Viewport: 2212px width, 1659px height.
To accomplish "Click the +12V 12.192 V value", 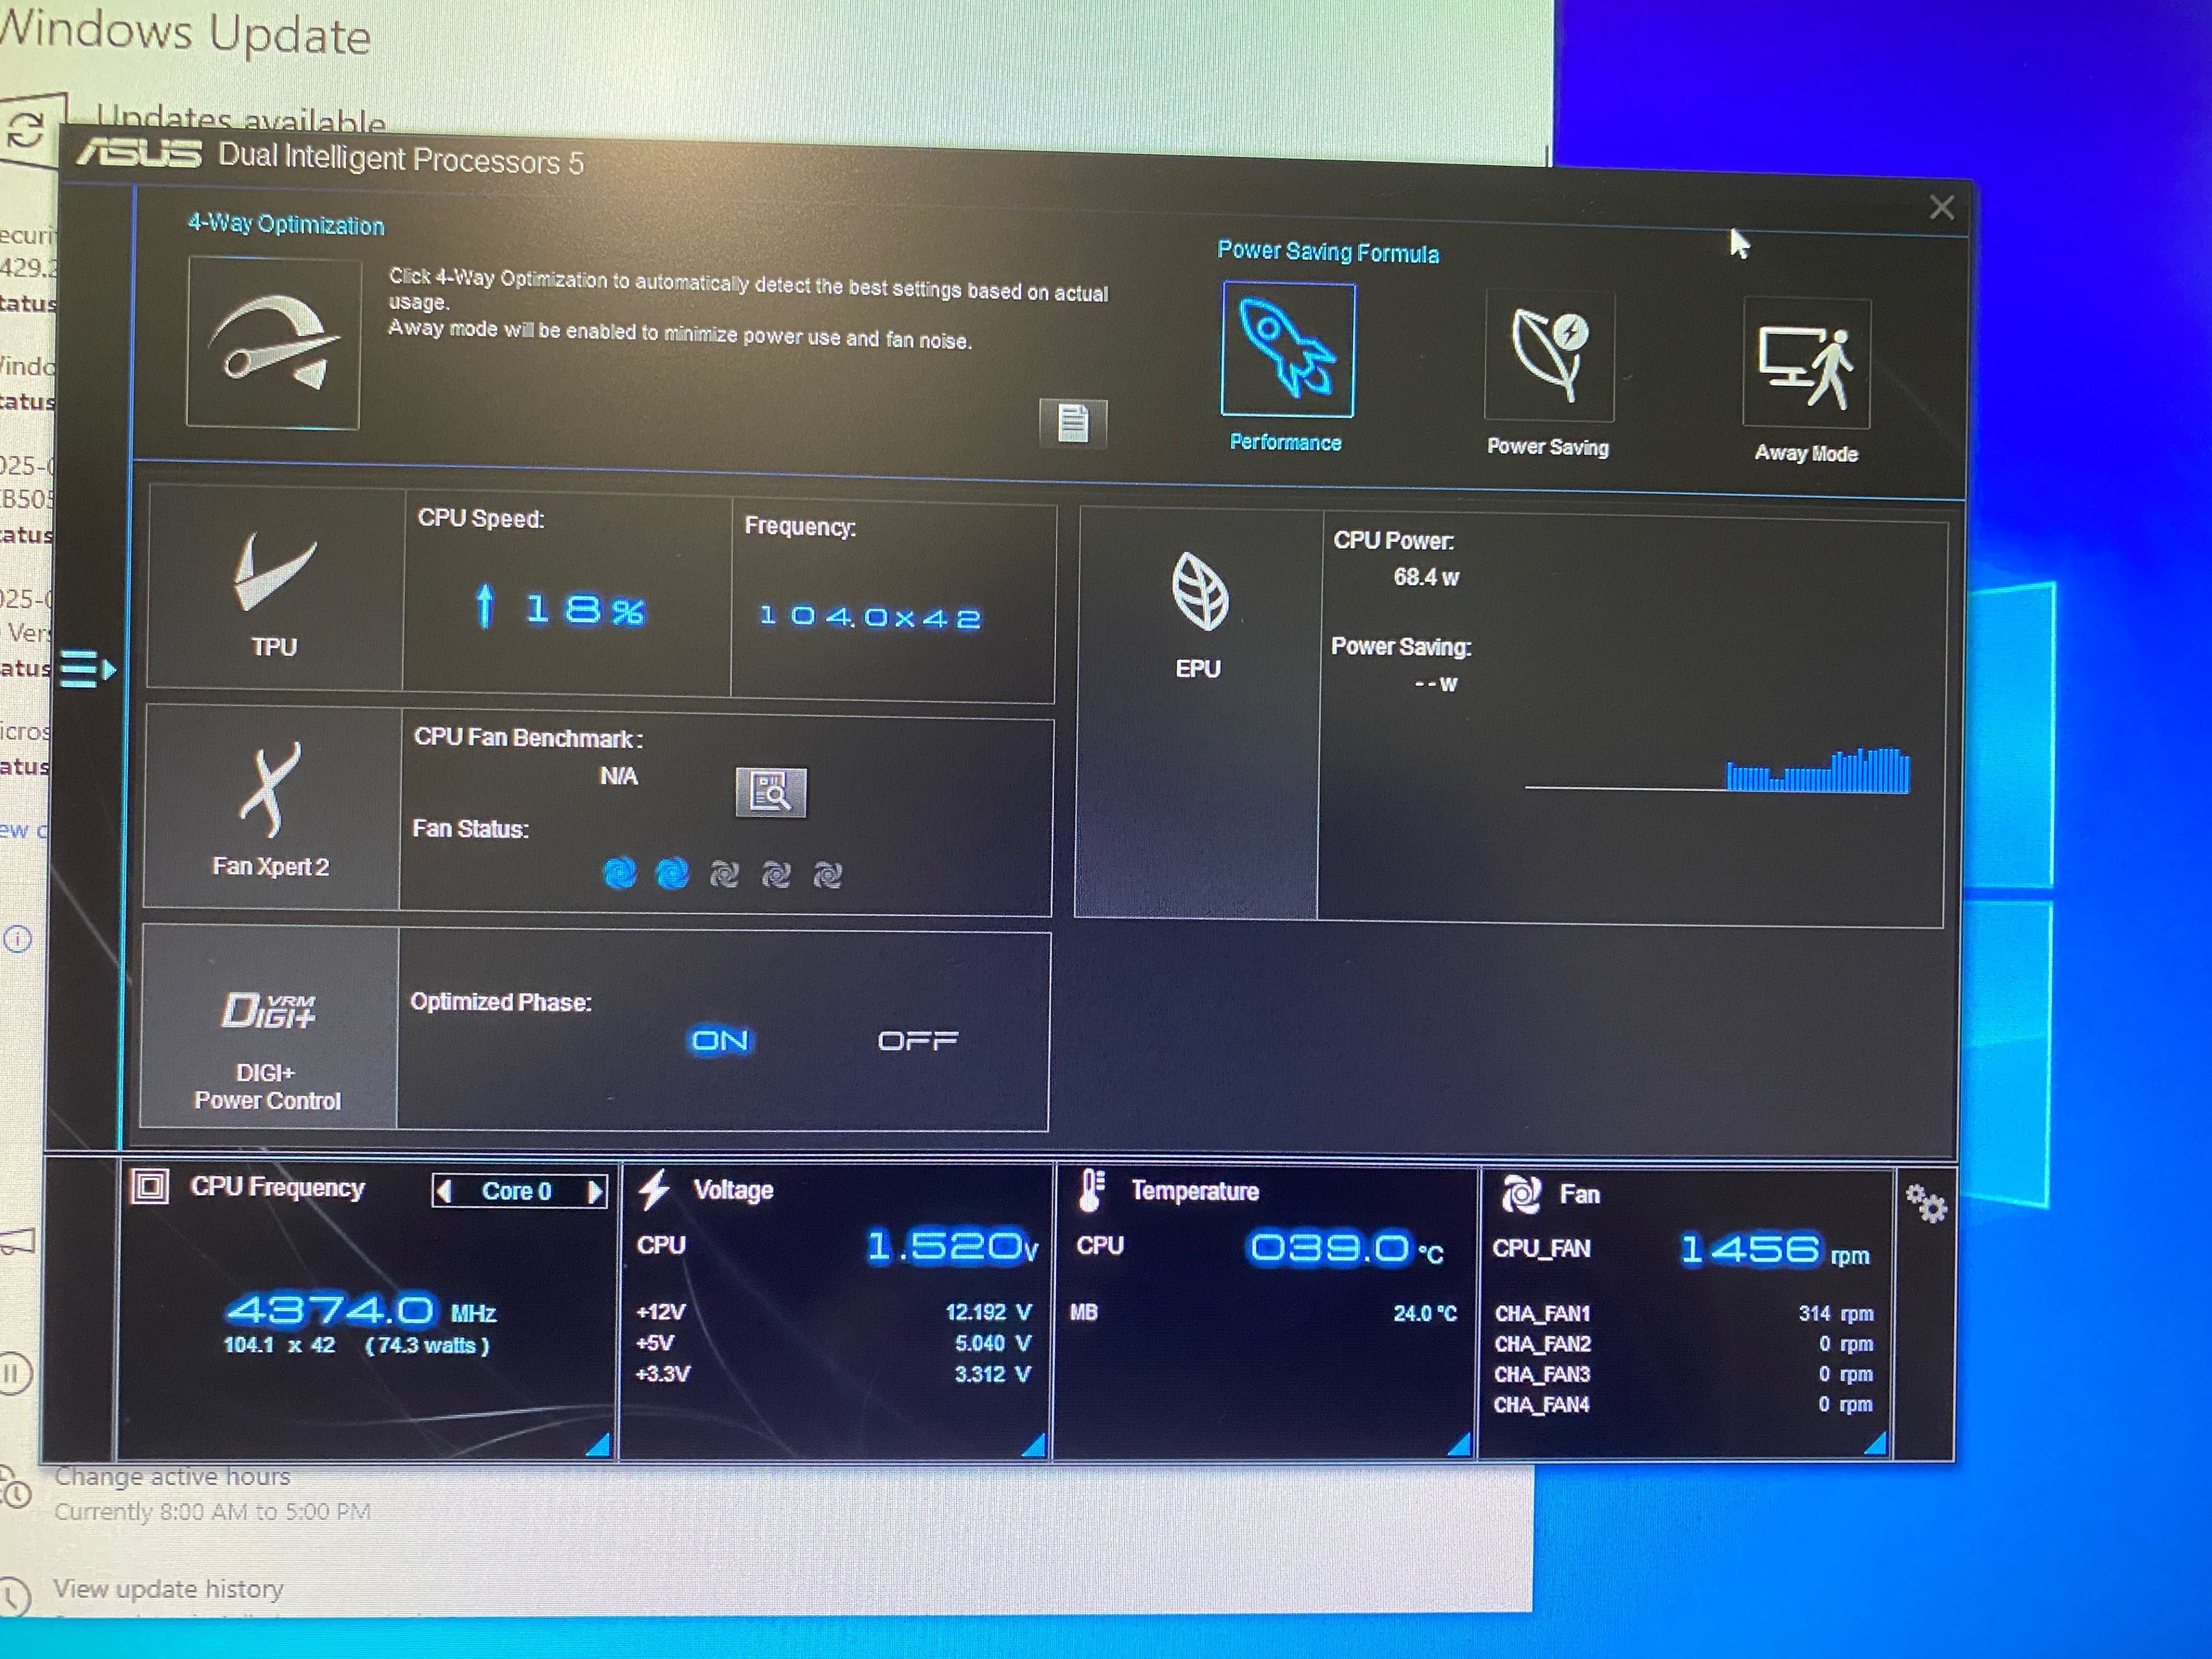I will coord(988,1312).
